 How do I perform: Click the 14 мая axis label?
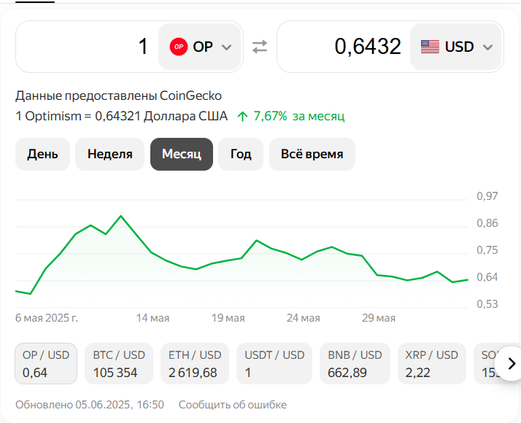tap(153, 318)
